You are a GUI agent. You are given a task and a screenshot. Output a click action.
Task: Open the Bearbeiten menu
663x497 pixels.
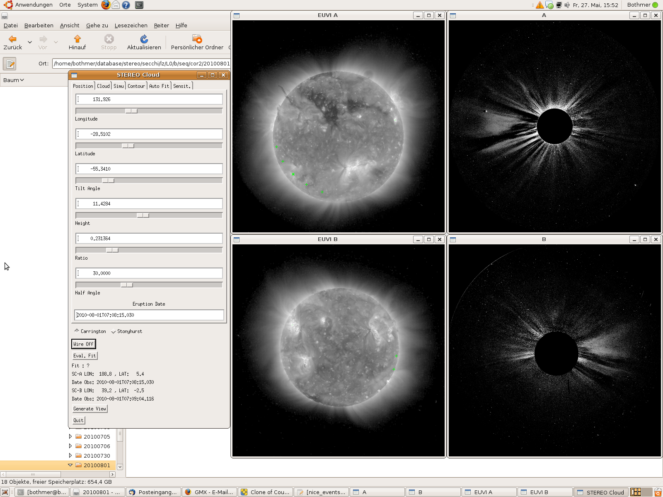[39, 25]
